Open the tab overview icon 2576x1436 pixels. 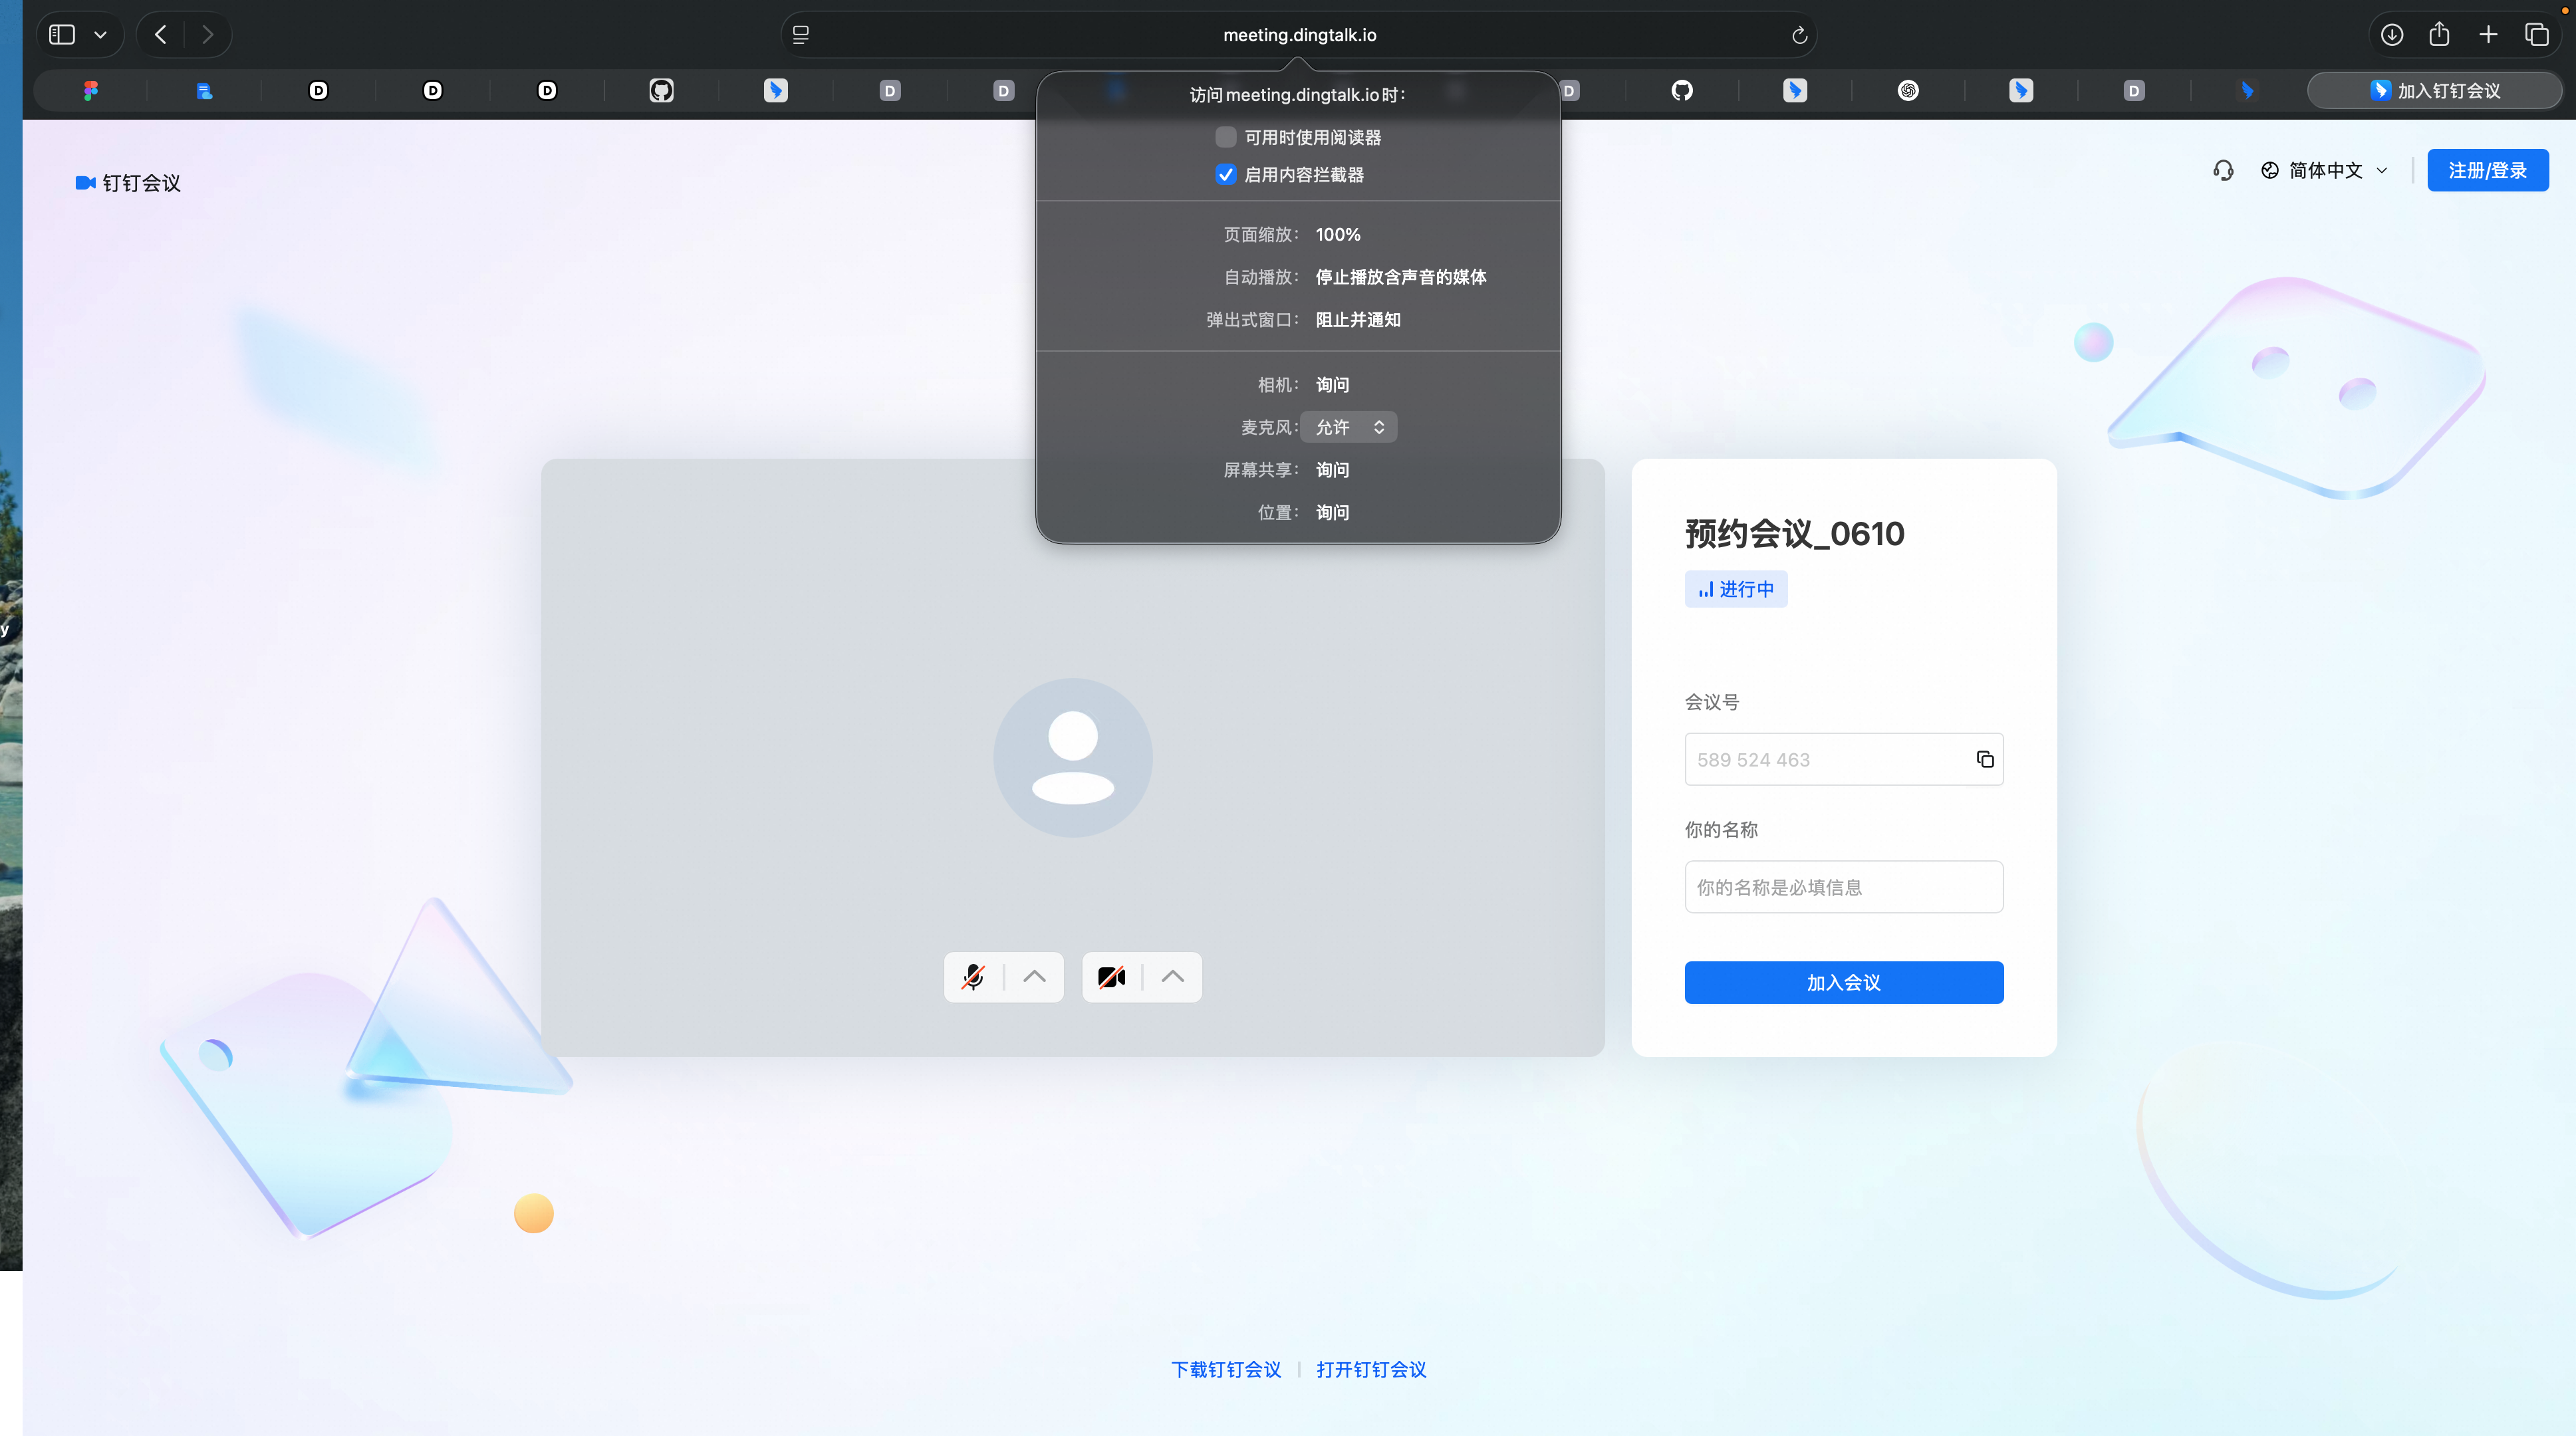pos(2537,35)
